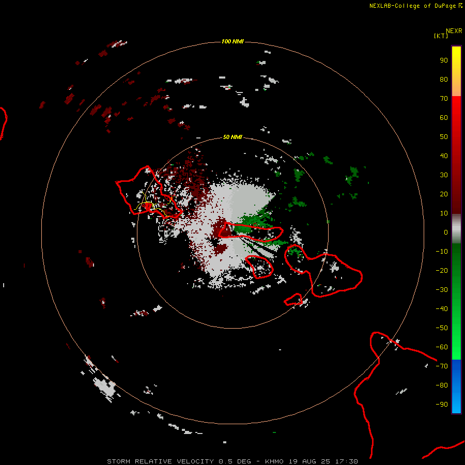
Task: Click the Storm Relative Velocity caption text
Action: click(233, 461)
